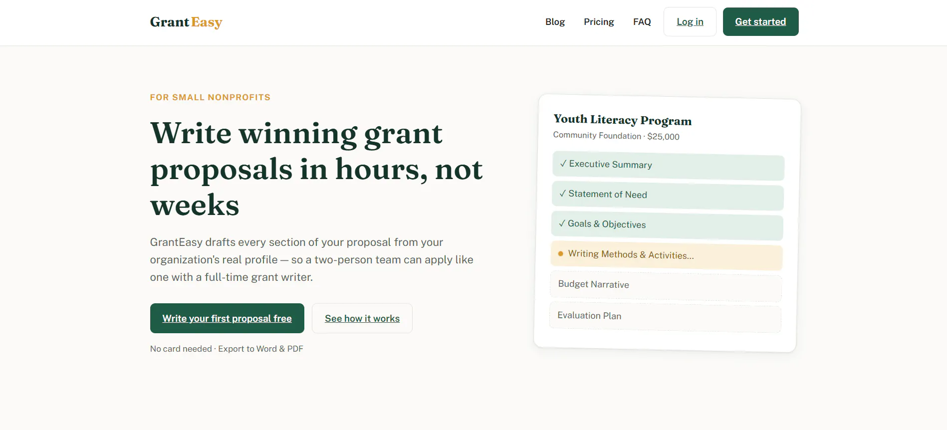Viewport: 947px width, 430px height.
Task: Click Write your first proposal free
Action: pos(227,318)
